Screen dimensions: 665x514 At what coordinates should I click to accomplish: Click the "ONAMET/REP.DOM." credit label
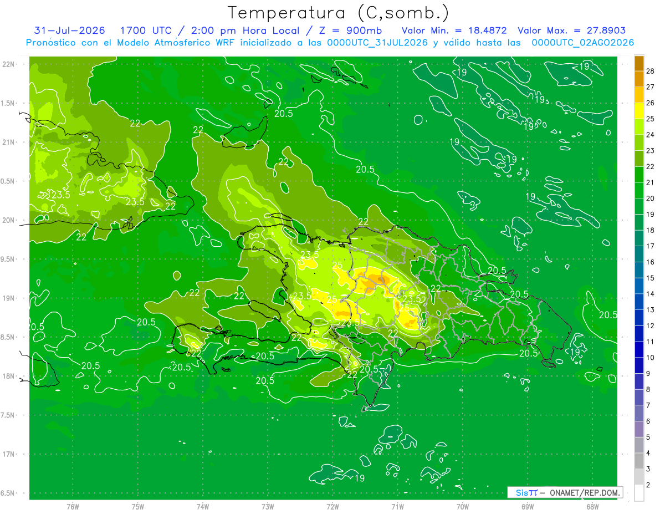584,492
